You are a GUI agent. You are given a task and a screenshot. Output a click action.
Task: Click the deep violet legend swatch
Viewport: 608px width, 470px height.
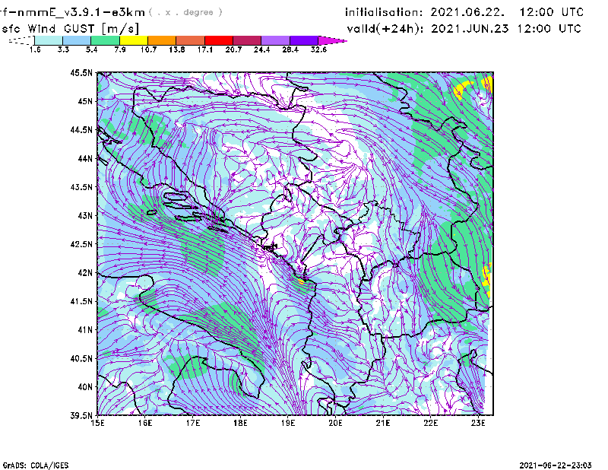[x=304, y=40]
